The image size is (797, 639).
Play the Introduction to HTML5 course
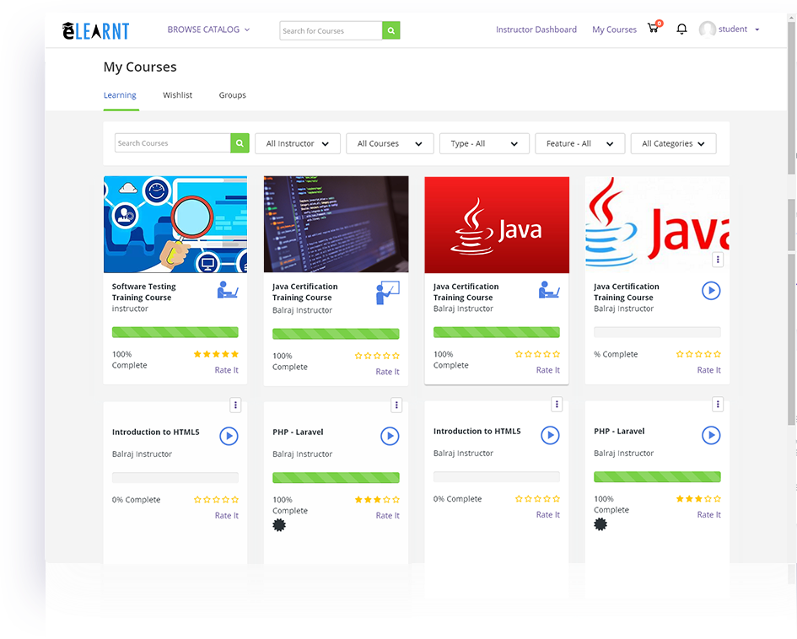(x=228, y=436)
